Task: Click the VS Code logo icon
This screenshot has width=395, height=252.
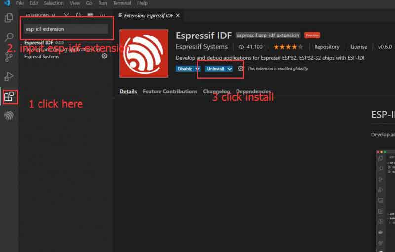Action: click(x=7, y=3)
